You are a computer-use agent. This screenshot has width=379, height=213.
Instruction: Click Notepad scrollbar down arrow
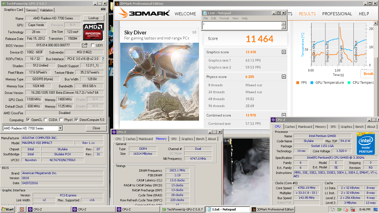pos(283,27)
